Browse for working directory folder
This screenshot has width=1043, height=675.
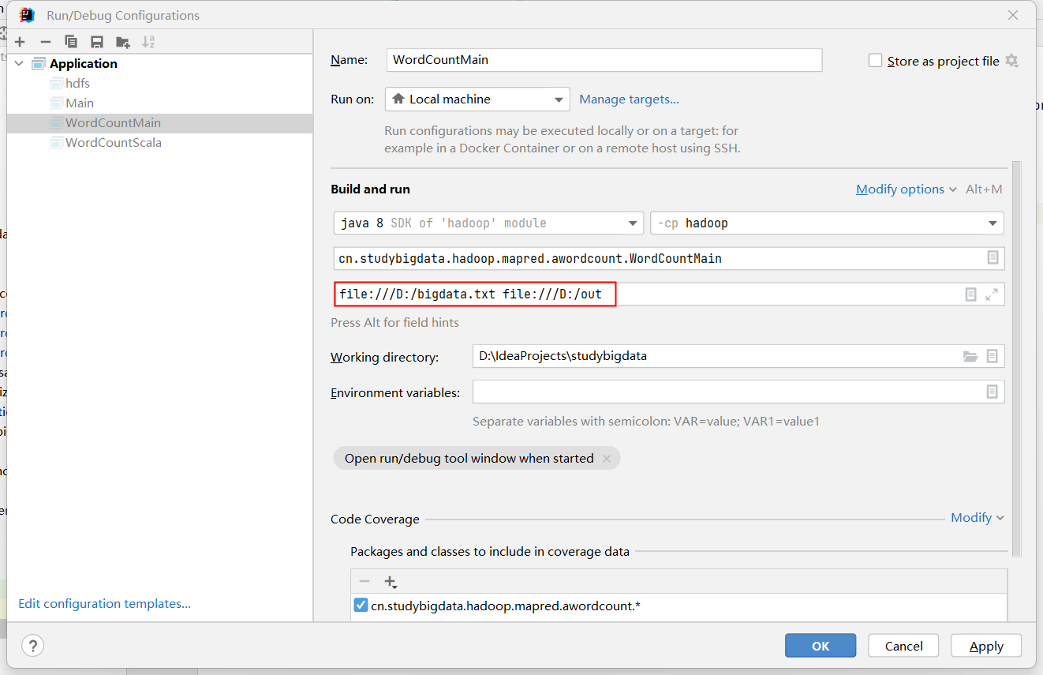pyautogui.click(x=970, y=356)
